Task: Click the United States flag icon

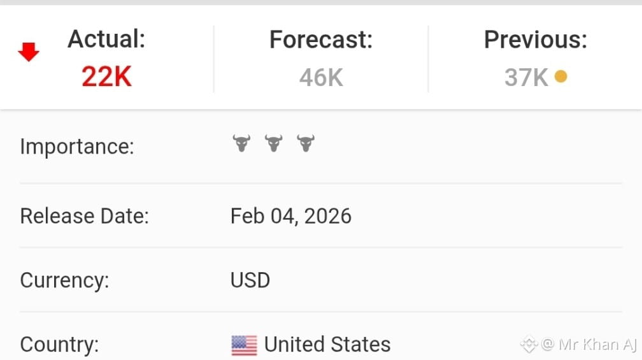Action: click(x=244, y=345)
